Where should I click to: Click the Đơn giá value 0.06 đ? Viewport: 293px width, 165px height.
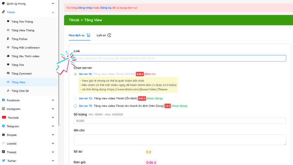tap(151, 162)
